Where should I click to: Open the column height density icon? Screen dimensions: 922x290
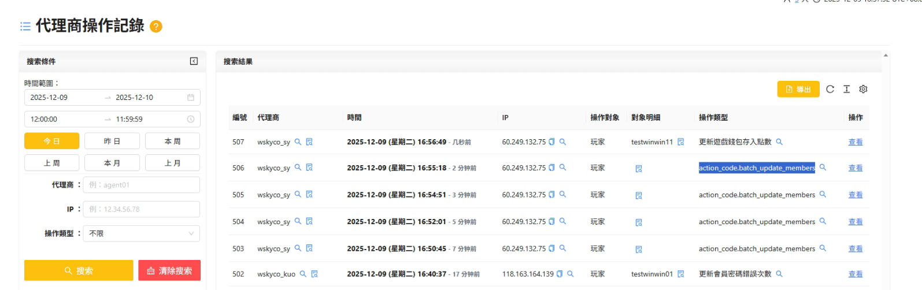click(846, 89)
